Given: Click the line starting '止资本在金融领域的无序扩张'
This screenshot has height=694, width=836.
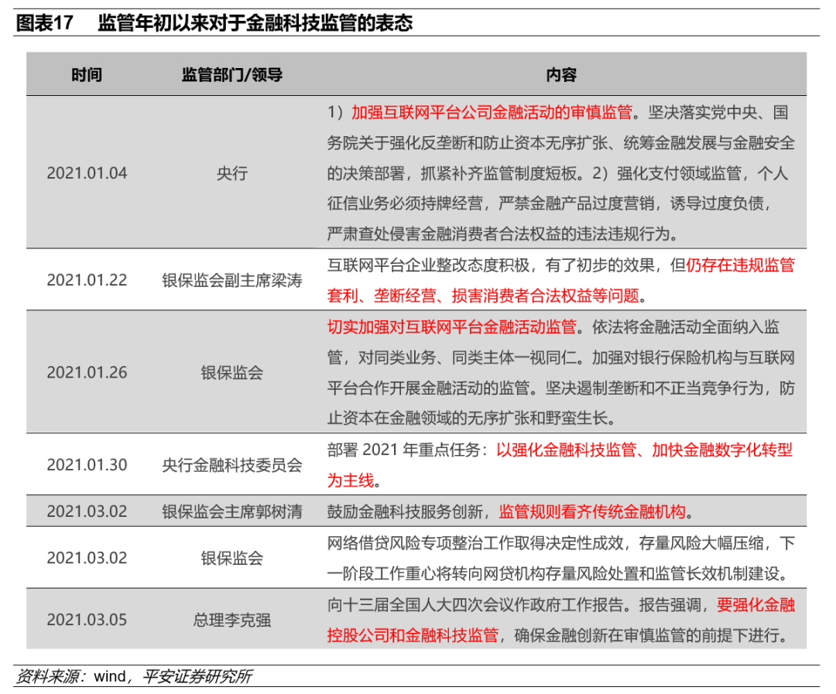Looking at the screenshot, I should pos(472,418).
